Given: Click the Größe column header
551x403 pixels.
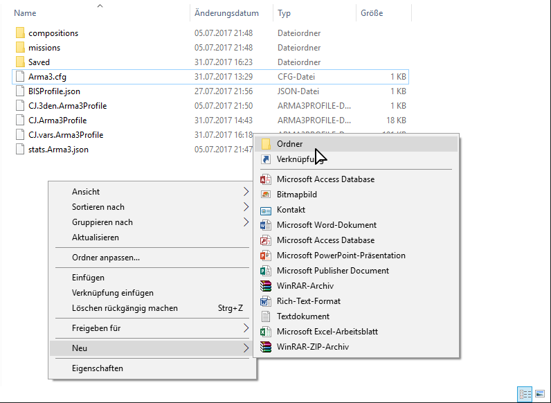Looking at the screenshot, I should point(372,13).
